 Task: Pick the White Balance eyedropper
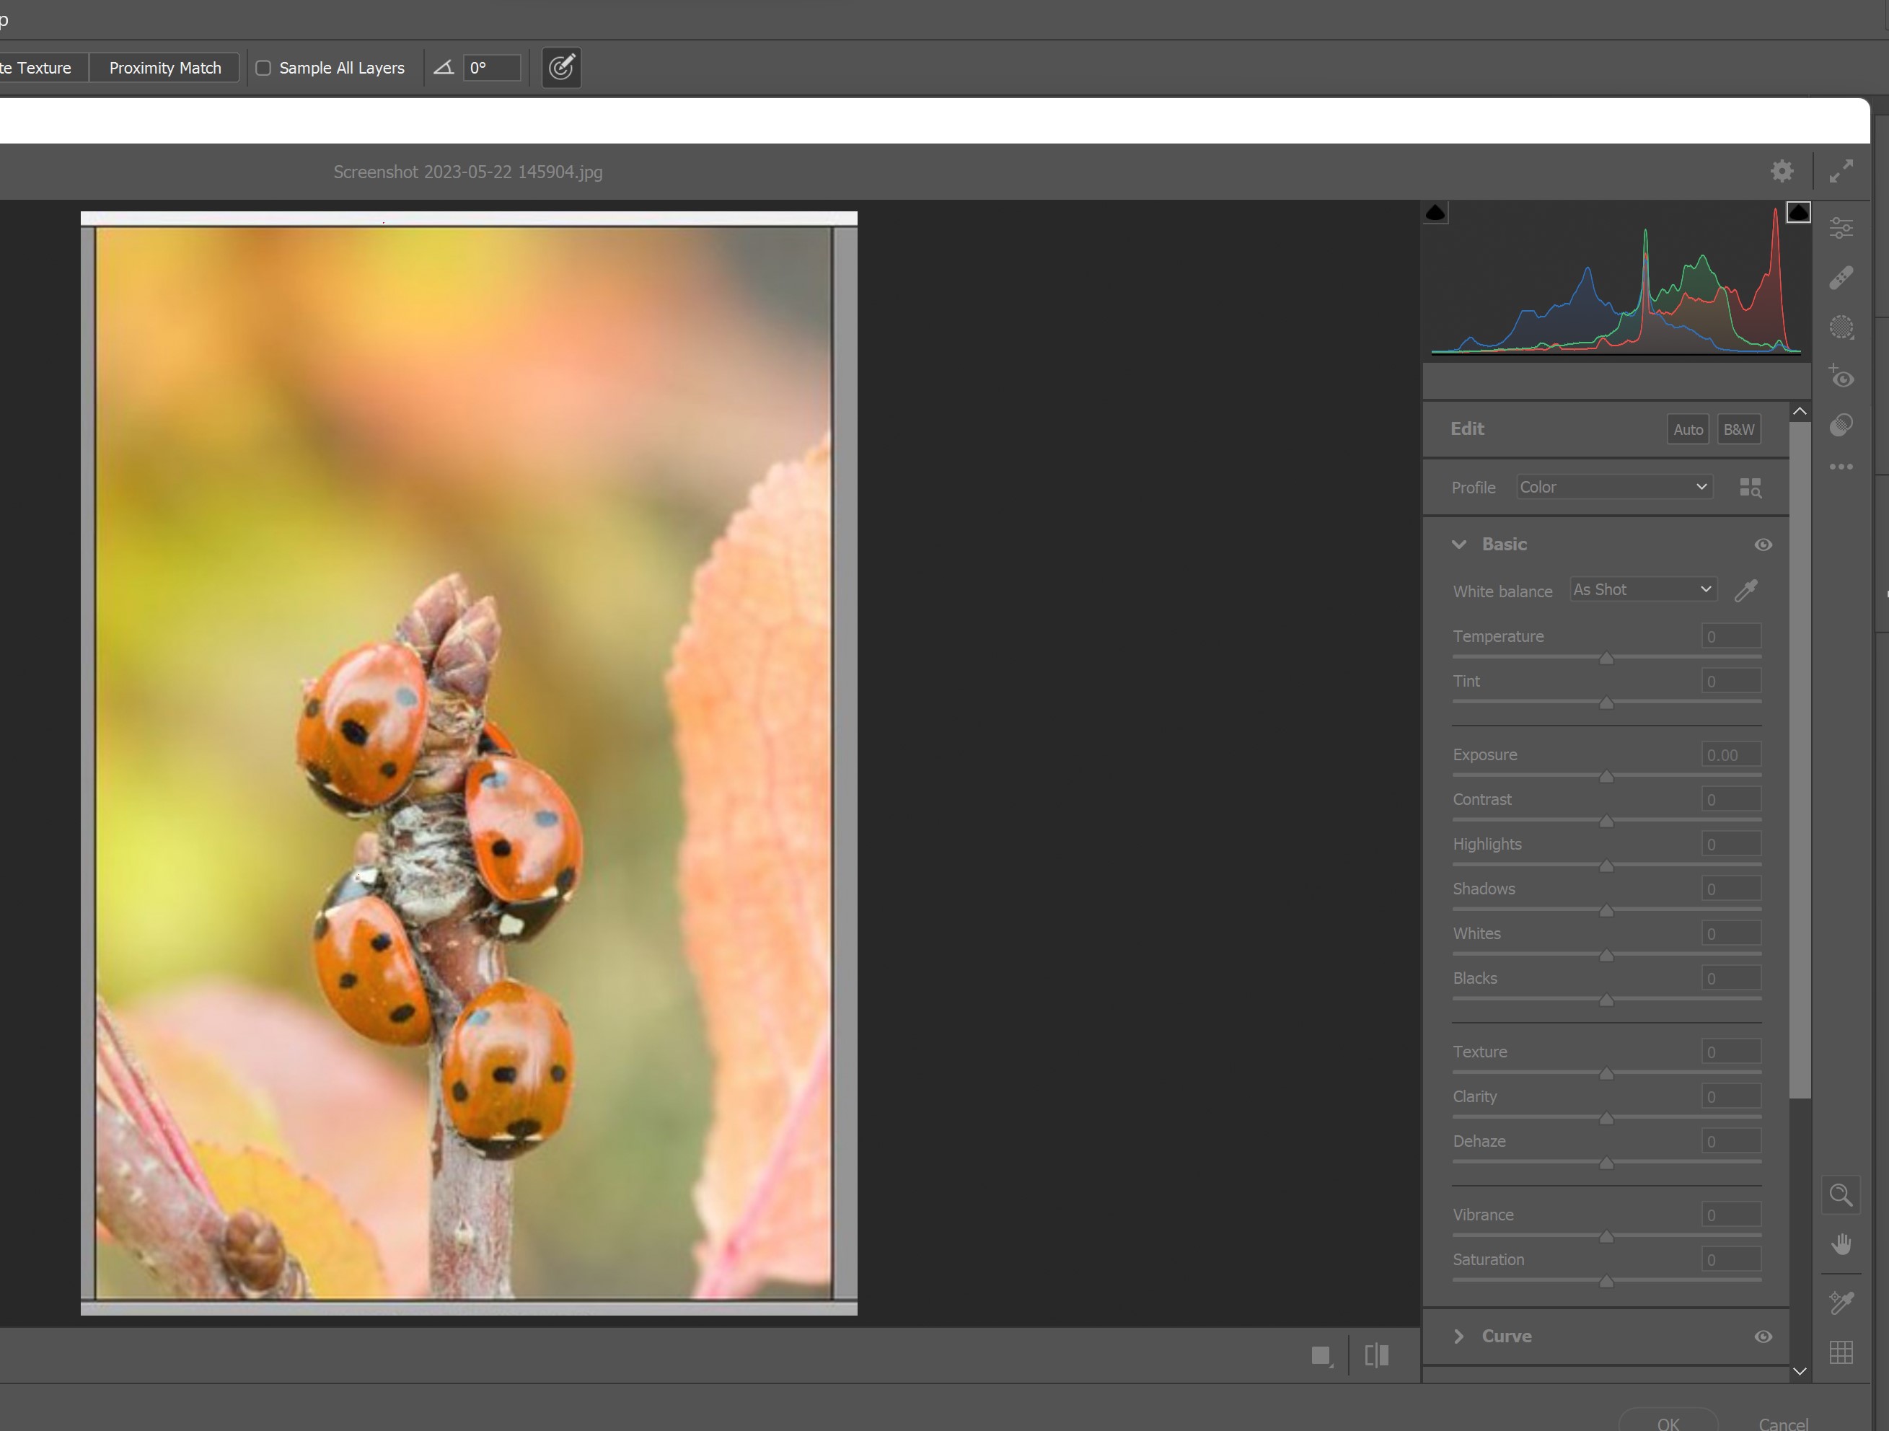click(x=1745, y=590)
